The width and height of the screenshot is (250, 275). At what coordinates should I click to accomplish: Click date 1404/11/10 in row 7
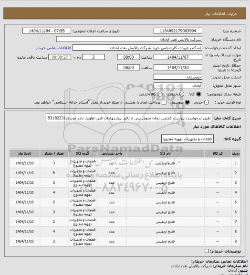point(24,222)
